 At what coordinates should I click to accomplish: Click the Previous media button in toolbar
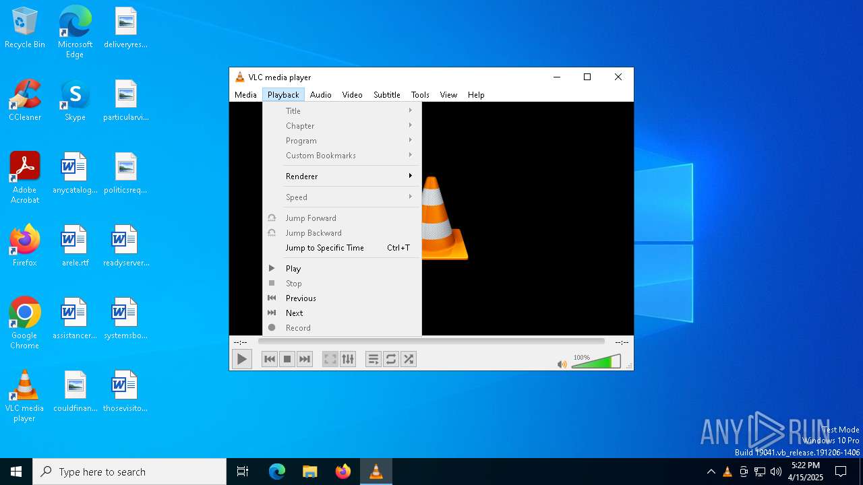click(x=270, y=359)
